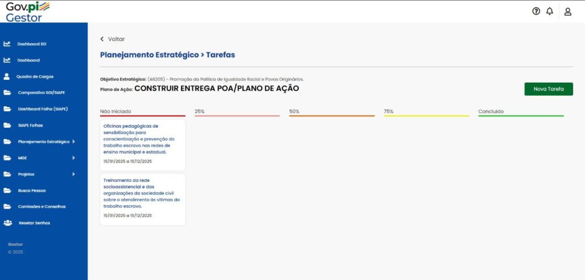
Task: Open Comissões e Conselhos menu item
Action: [x=42, y=206]
